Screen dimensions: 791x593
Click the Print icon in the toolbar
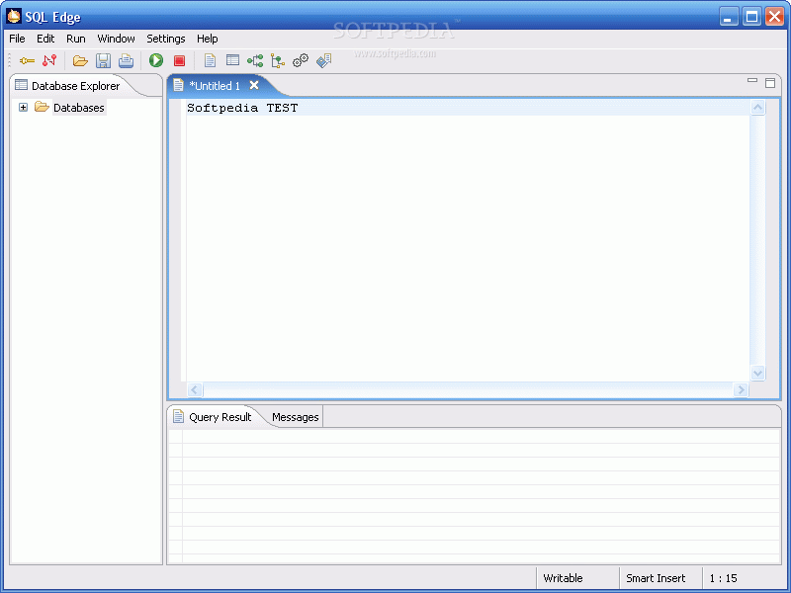[x=126, y=61]
